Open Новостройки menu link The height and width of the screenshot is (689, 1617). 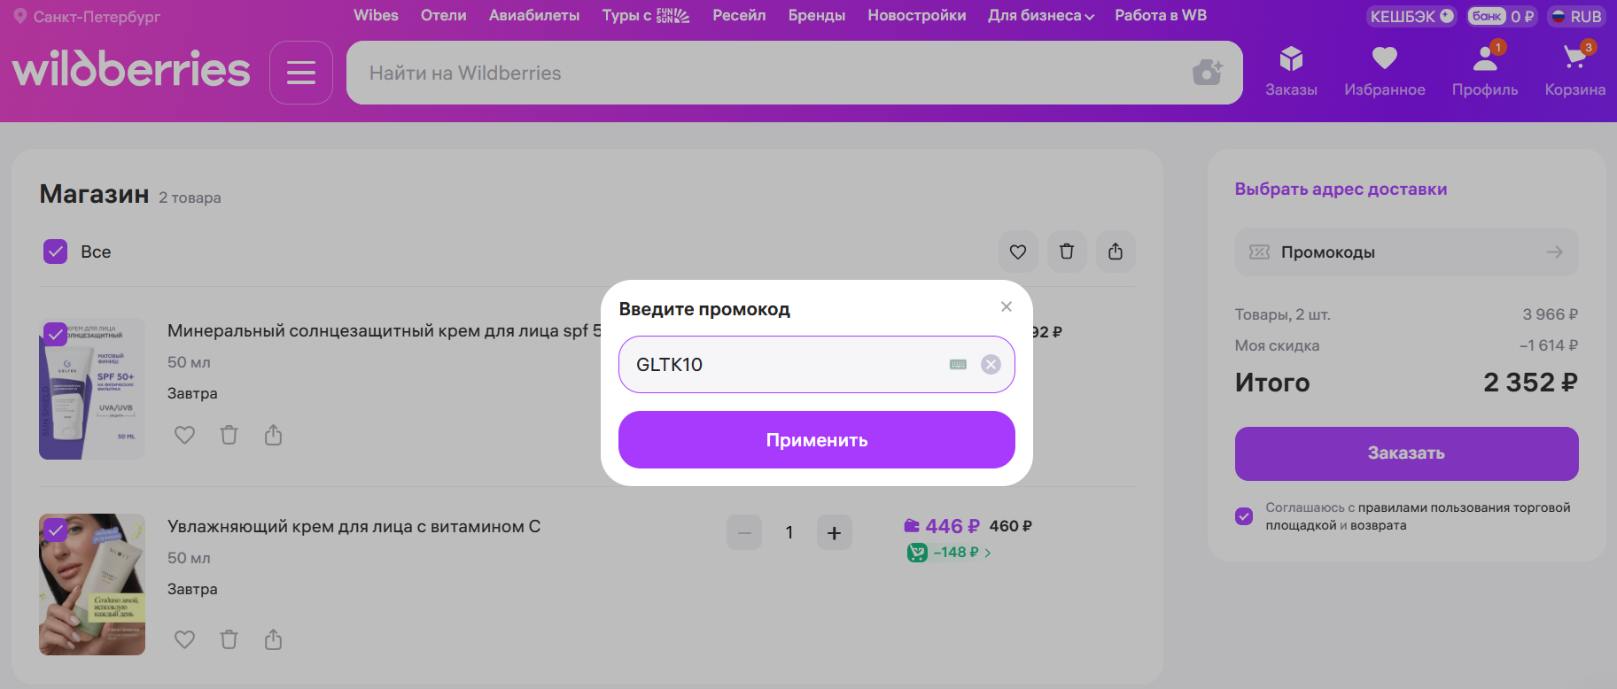(x=917, y=15)
